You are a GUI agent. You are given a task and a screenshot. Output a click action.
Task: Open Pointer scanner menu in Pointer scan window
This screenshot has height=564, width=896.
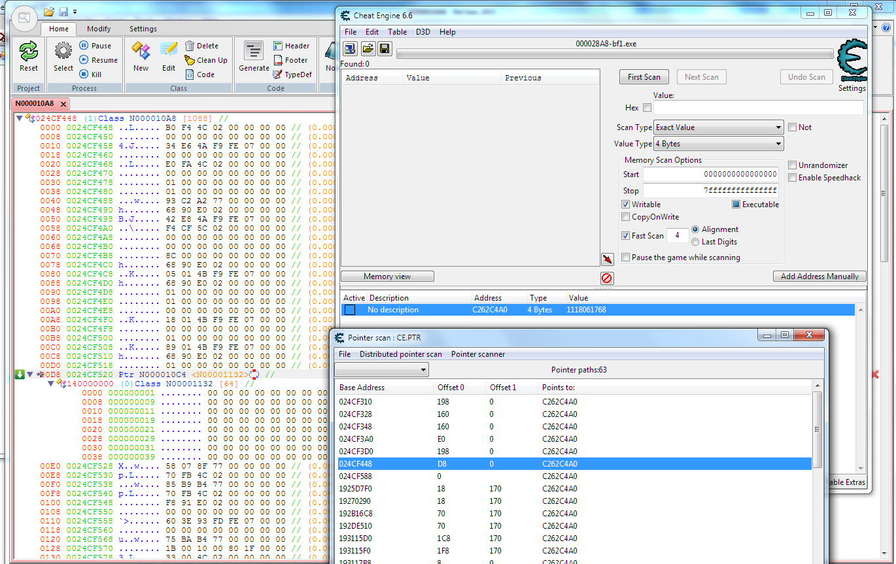(478, 354)
